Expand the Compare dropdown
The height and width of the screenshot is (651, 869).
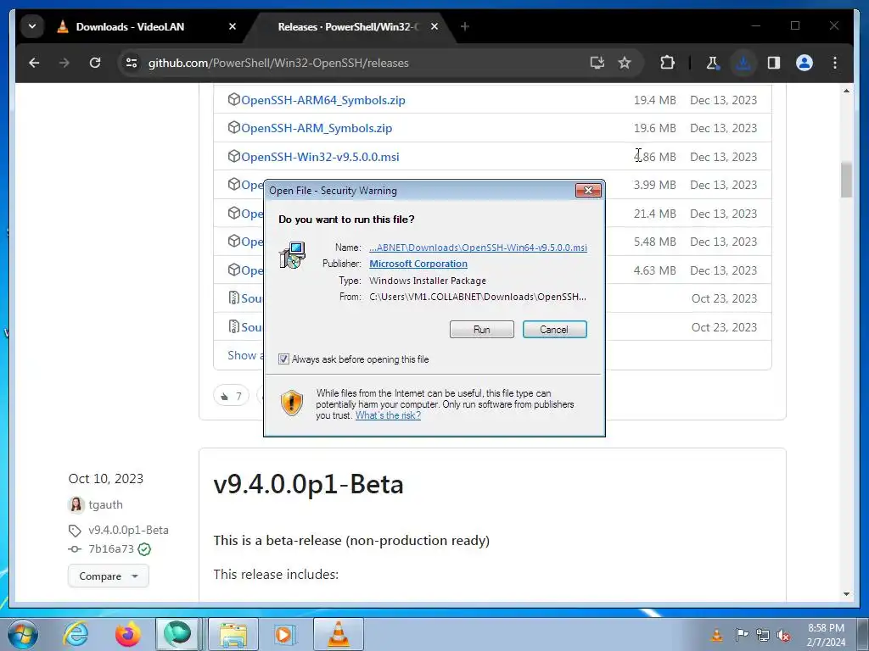pos(109,576)
